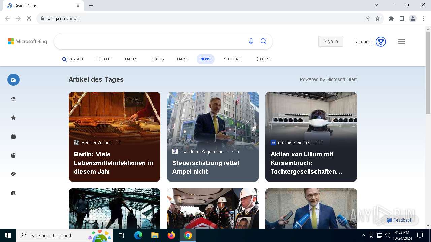Stop loading the page

[29, 18]
